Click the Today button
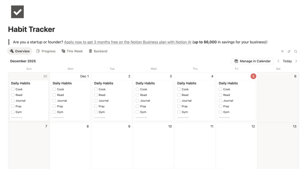Image resolution: width=307 pixels, height=169 pixels. tap(287, 61)
